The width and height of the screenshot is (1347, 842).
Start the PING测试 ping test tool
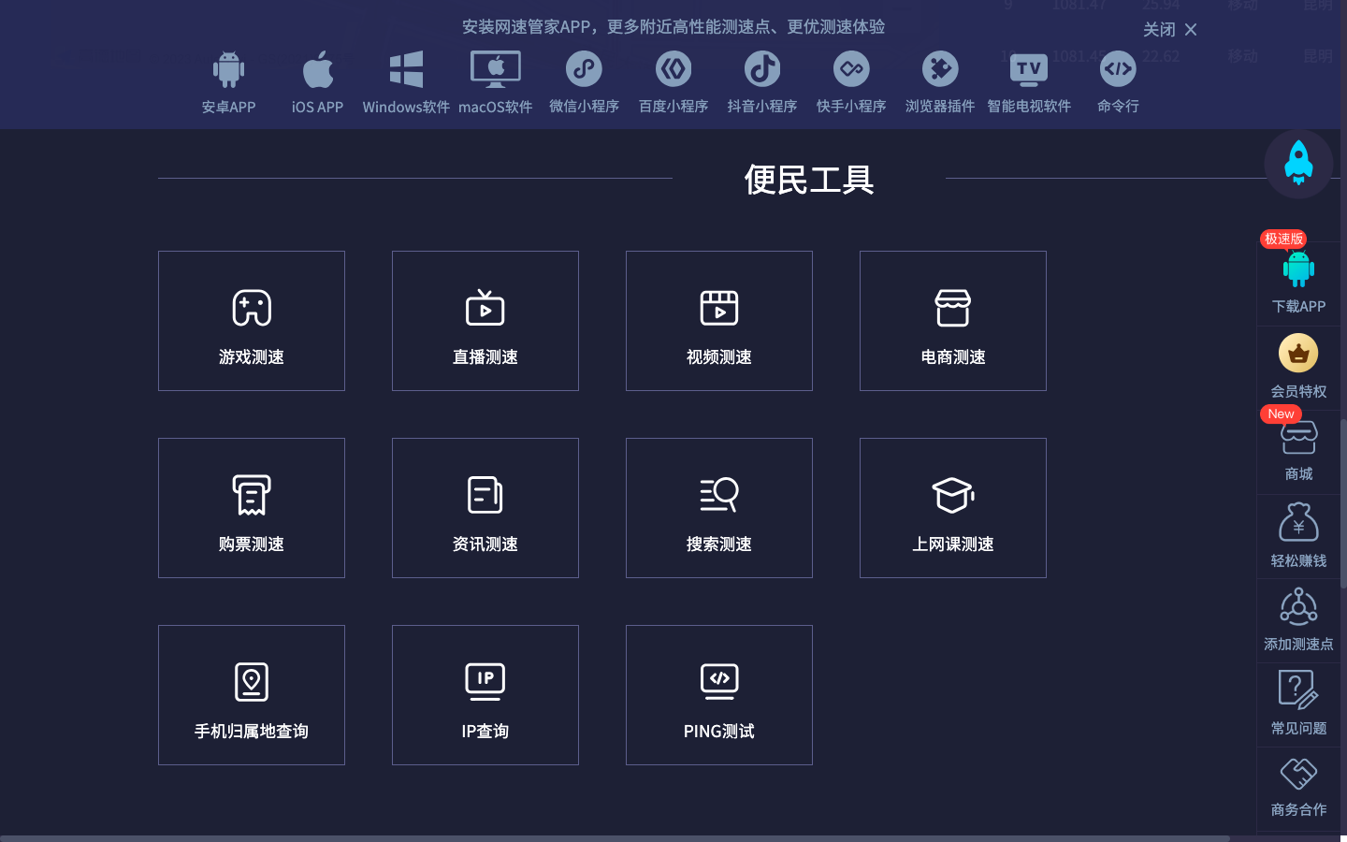[718, 695]
